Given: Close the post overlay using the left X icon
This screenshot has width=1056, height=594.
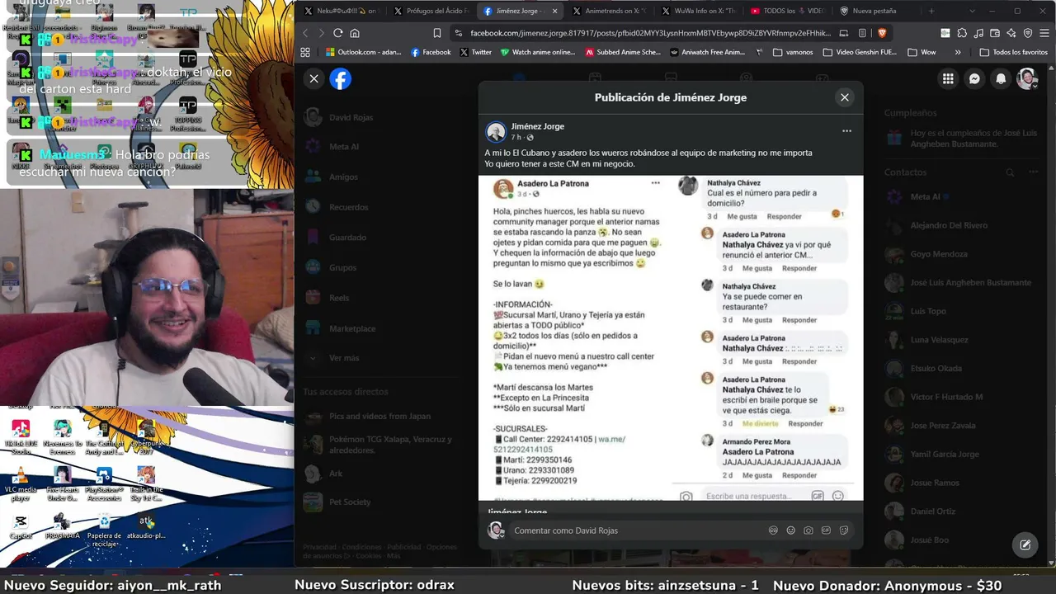Looking at the screenshot, I should 314,78.
